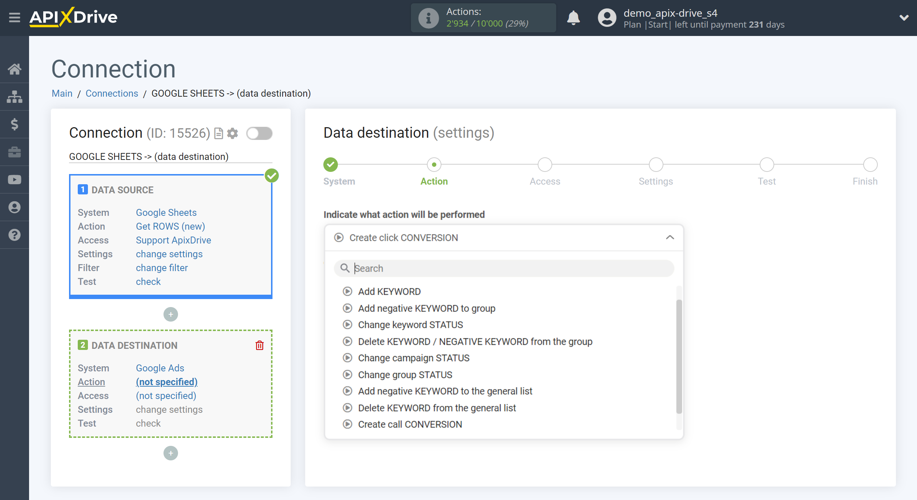Click the dropdown list scrollbar
This screenshot has width=917, height=500.
[679, 356]
